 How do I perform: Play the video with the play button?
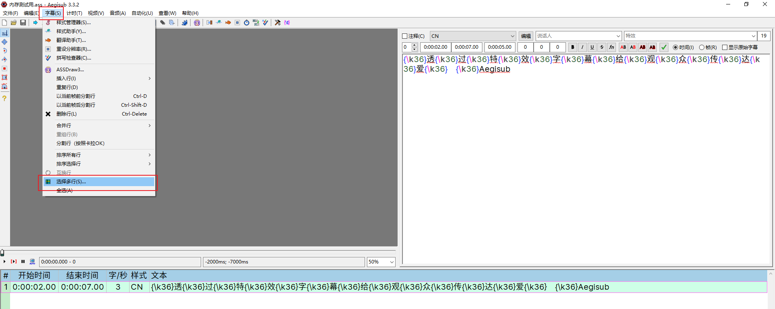tap(4, 261)
